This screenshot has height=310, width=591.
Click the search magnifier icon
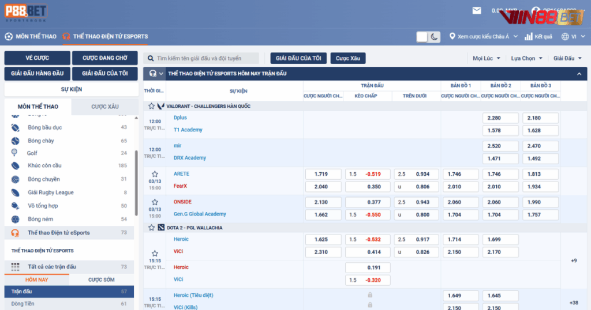[x=150, y=58]
